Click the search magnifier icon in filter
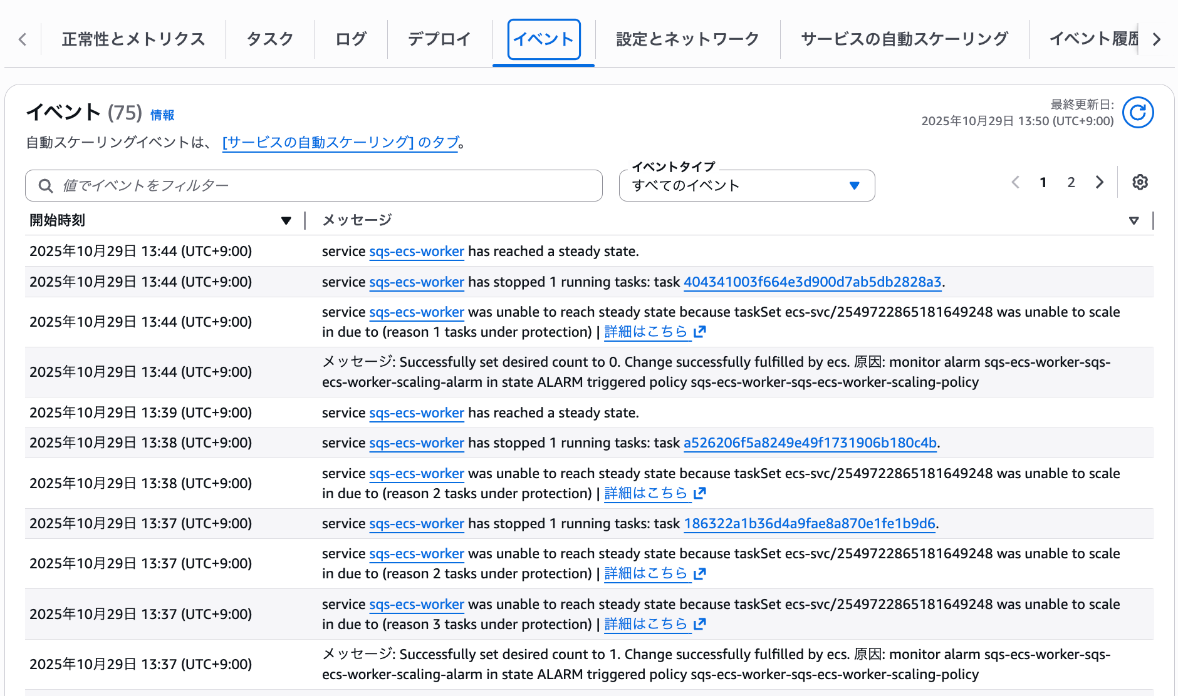This screenshot has height=696, width=1178. pyautogui.click(x=46, y=186)
